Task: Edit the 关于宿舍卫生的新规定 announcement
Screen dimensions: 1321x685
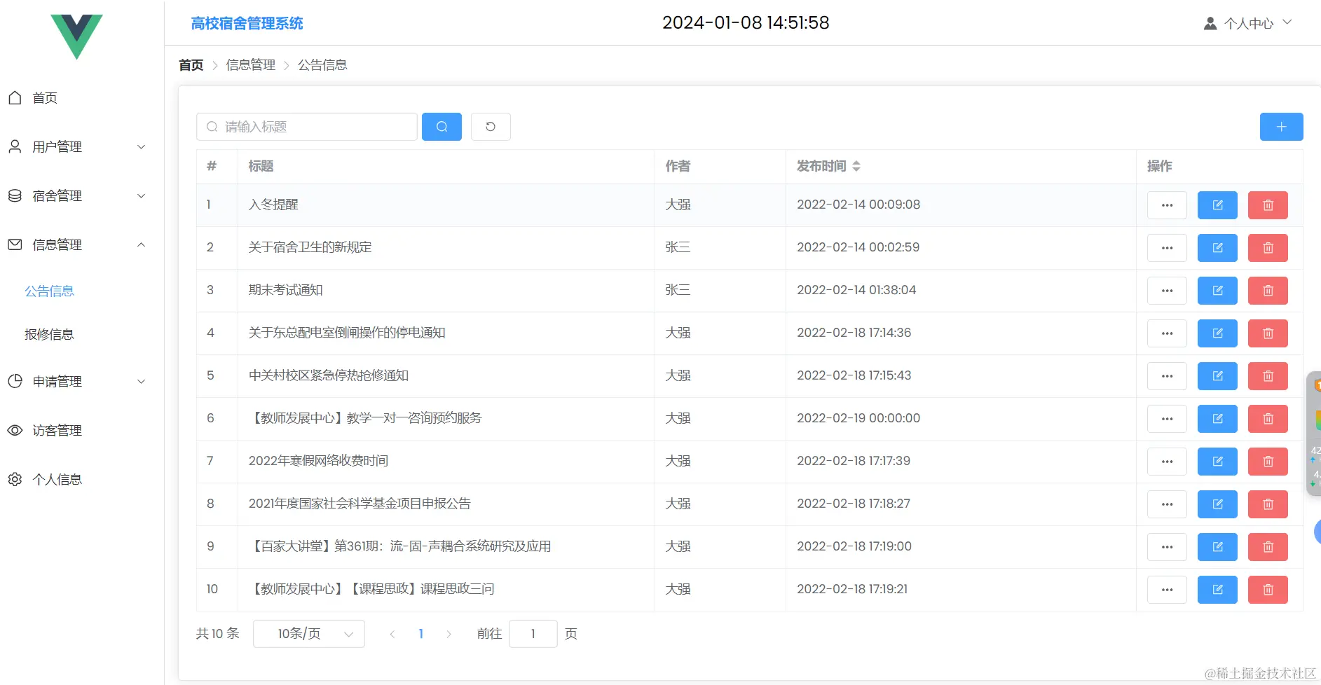Action: coord(1217,248)
